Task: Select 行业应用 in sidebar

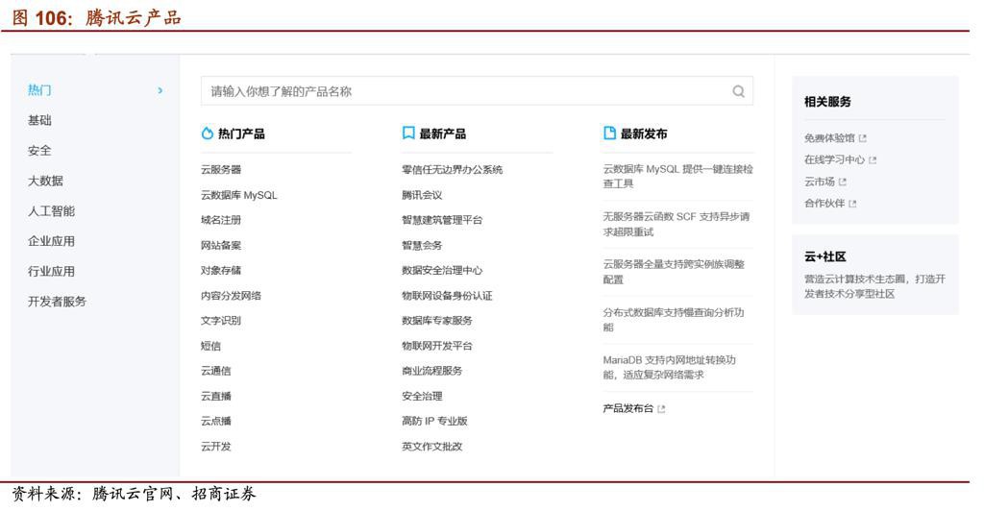Action: click(x=52, y=271)
